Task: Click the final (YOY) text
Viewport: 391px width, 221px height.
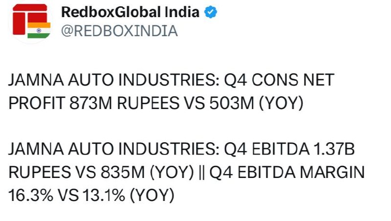Action: click(x=152, y=195)
